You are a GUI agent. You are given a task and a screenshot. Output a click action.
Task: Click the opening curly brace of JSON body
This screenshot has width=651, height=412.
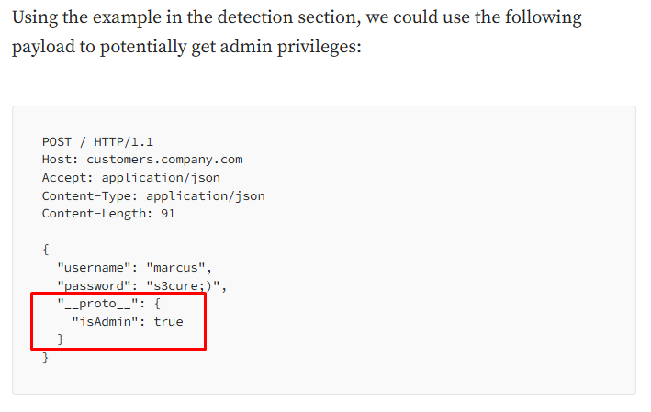46,250
